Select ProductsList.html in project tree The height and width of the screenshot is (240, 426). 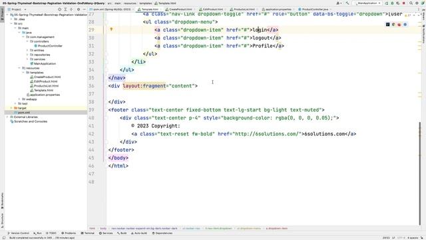(x=45, y=86)
